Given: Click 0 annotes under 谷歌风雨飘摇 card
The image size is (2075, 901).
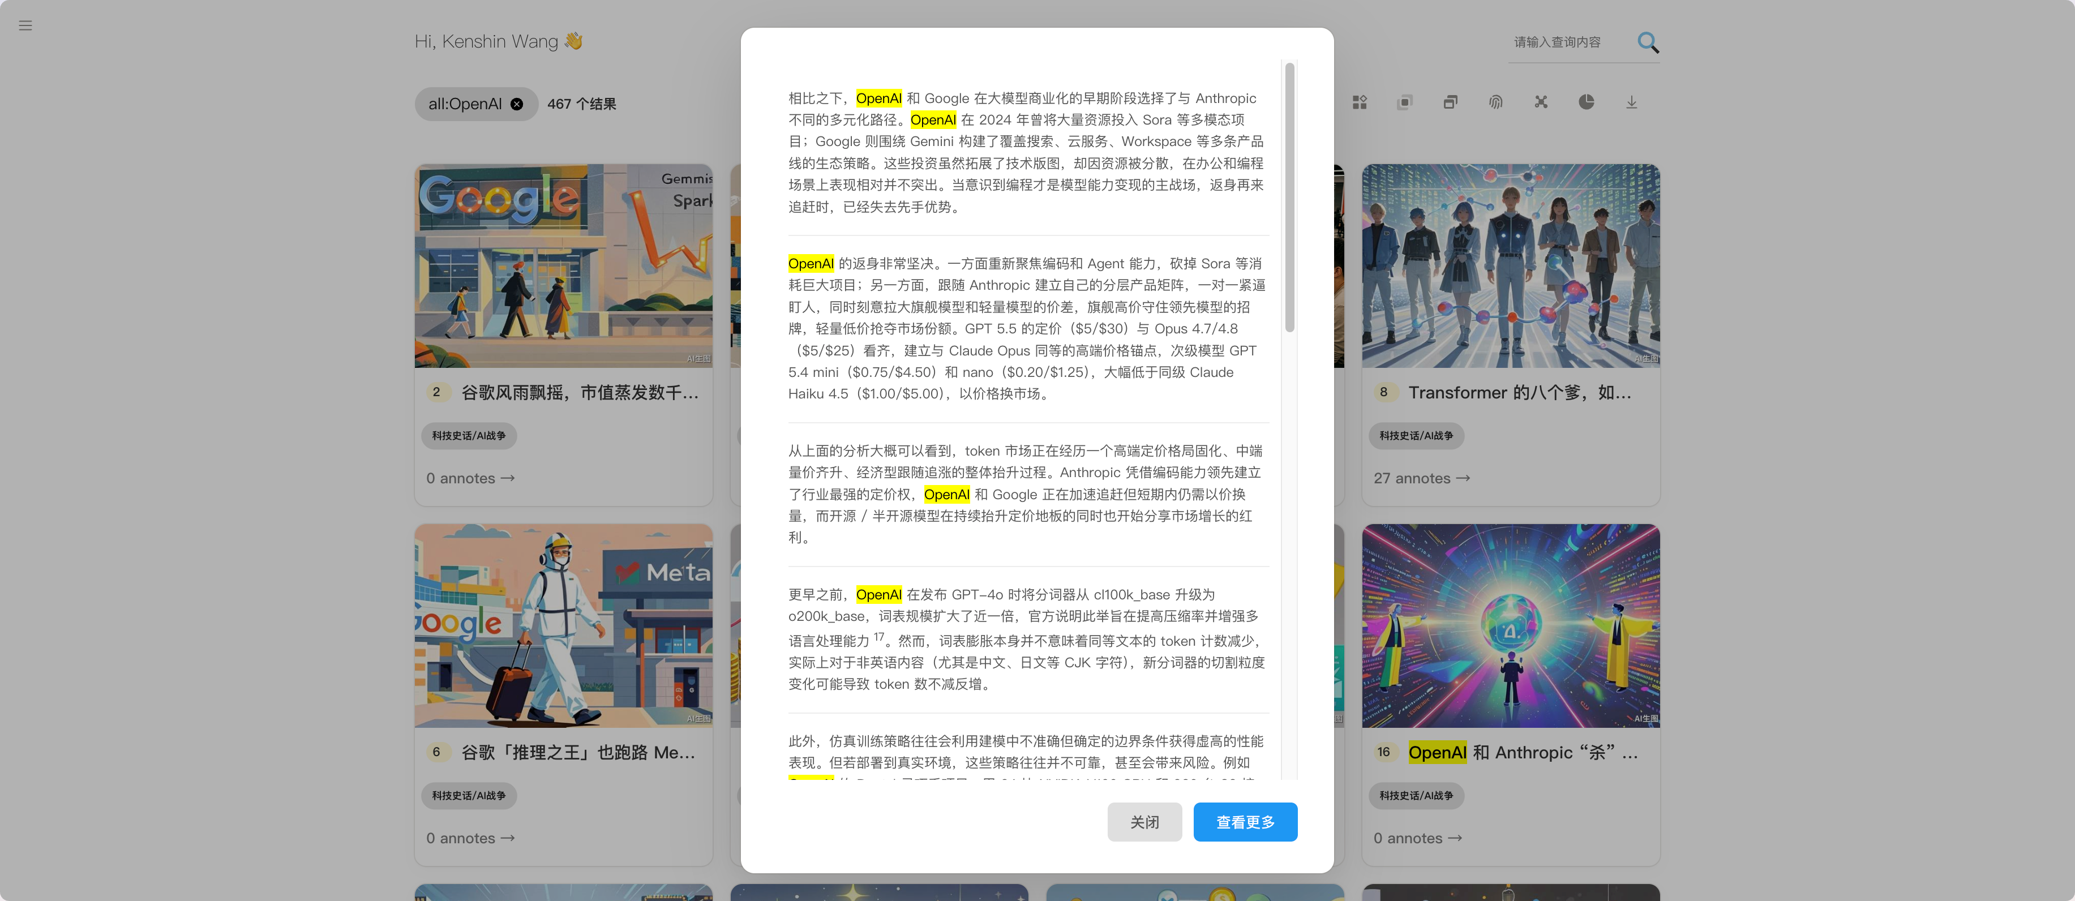Looking at the screenshot, I should [x=470, y=478].
